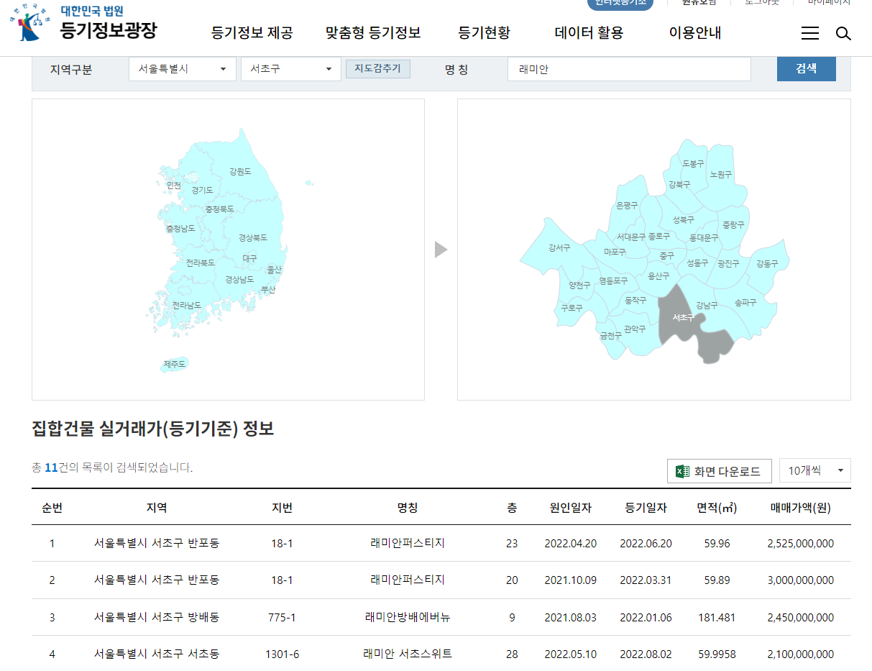Click lot number 1301-6 in row 4
The image size is (872, 671).
[x=282, y=654]
